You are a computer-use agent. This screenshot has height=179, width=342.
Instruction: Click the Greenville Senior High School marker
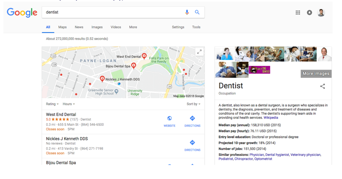tap(117, 92)
